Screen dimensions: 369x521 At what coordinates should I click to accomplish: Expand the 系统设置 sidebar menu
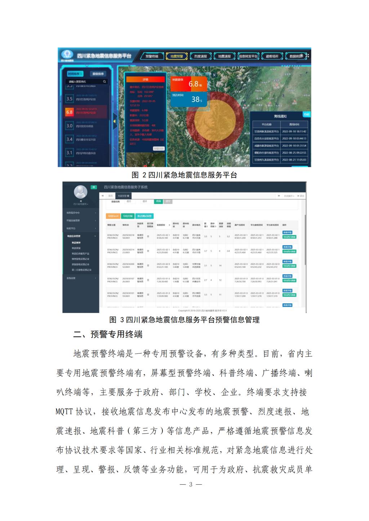coord(80,278)
